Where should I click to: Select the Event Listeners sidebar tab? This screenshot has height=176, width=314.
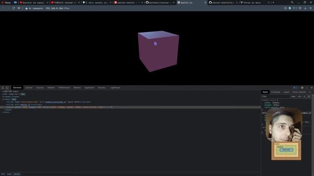click(299, 92)
